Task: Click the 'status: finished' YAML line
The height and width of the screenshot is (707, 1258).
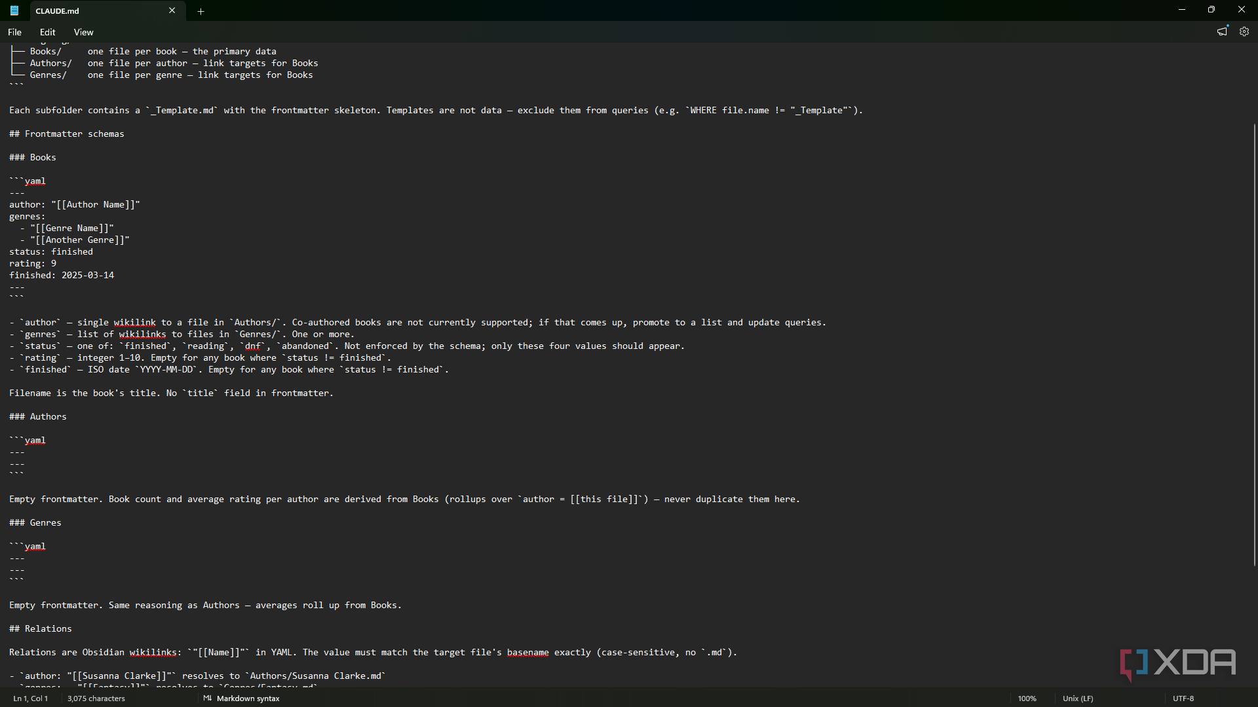Action: tap(51, 251)
